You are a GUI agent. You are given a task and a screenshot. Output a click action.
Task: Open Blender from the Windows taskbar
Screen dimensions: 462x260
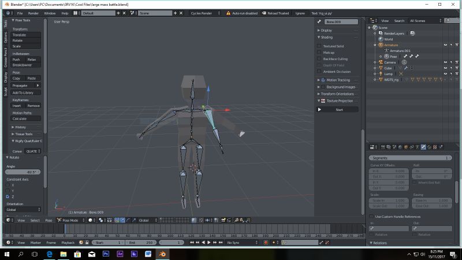pos(162,254)
